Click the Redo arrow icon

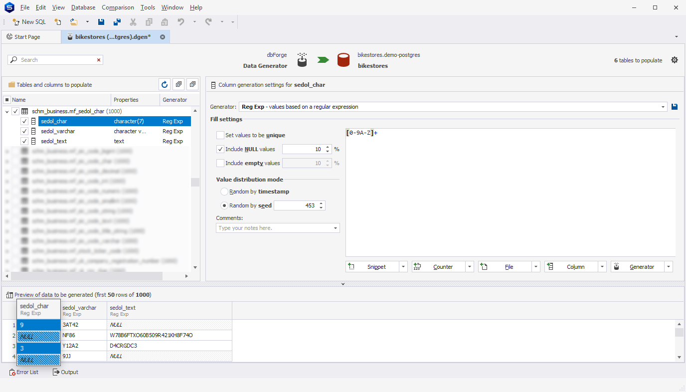click(x=208, y=22)
